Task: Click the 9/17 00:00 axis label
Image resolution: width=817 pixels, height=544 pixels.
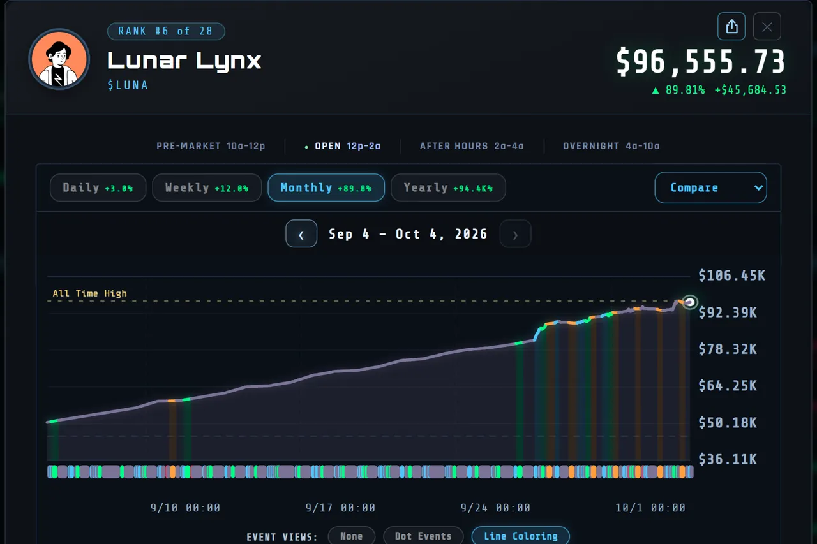Action: coord(340,508)
